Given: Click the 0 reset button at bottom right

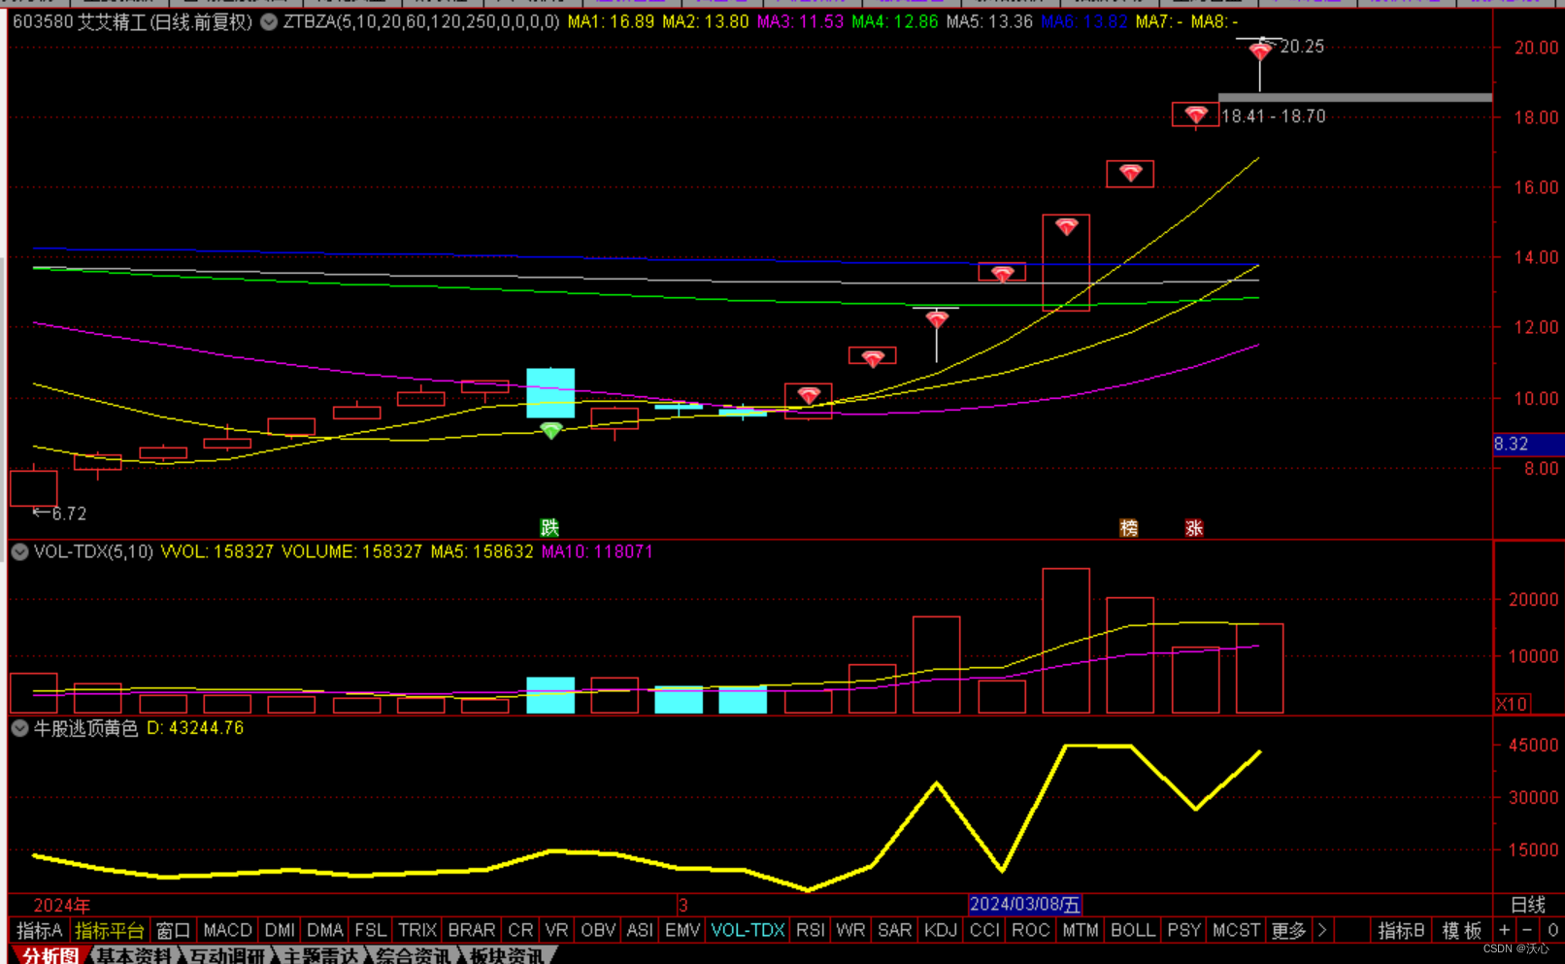Looking at the screenshot, I should (1552, 930).
